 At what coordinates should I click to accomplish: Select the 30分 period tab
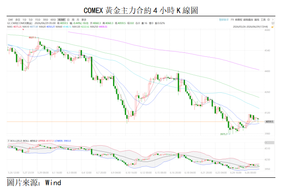45,20
